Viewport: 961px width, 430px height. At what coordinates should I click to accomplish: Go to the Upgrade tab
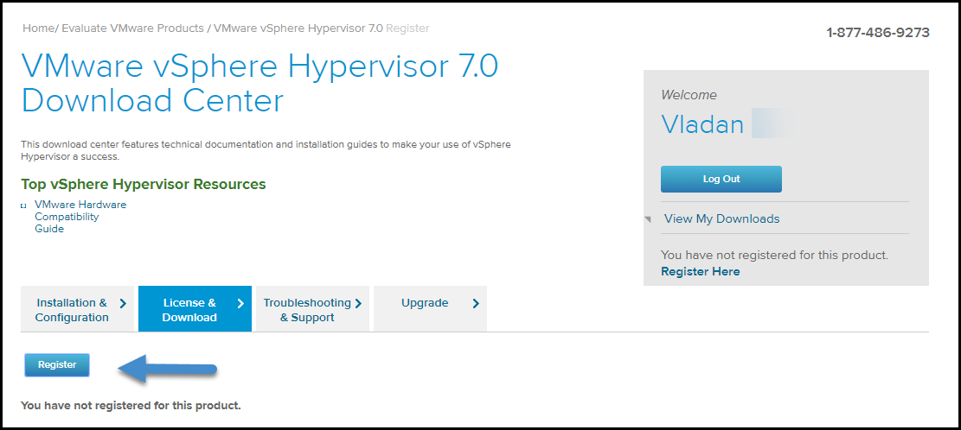tap(430, 309)
